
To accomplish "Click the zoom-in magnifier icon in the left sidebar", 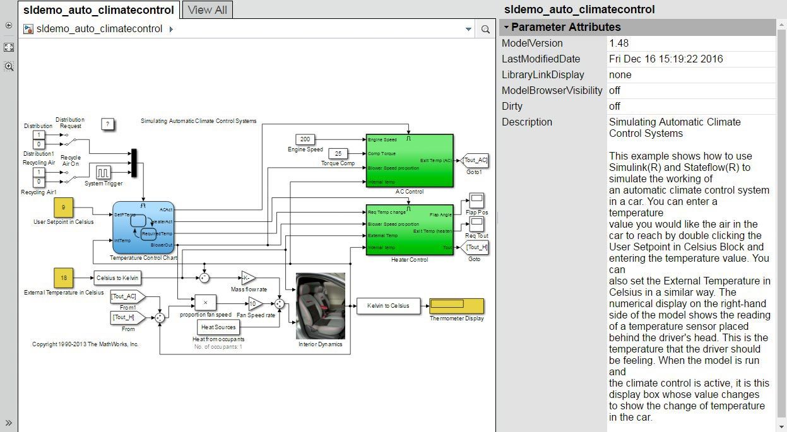I will [9, 66].
